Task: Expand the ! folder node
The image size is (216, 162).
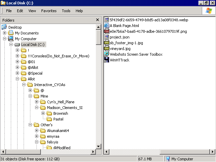Action: coord(17,50)
